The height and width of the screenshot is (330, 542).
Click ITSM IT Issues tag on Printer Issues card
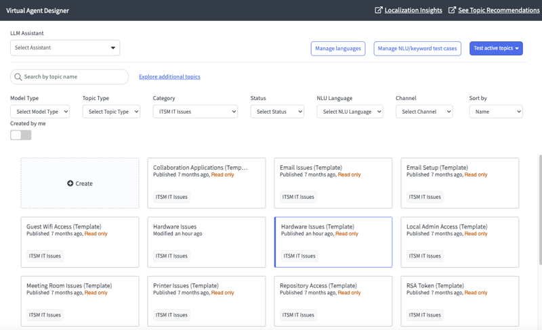point(171,315)
